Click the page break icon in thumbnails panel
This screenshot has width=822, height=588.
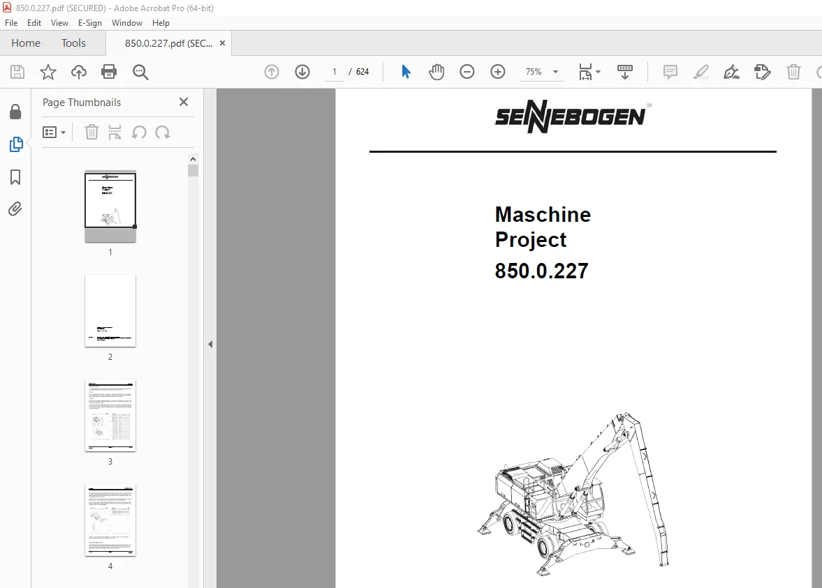click(115, 132)
